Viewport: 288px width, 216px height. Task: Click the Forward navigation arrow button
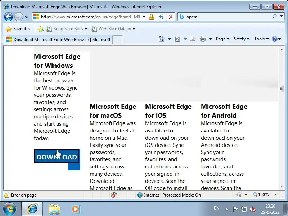pyautogui.click(x=19, y=17)
